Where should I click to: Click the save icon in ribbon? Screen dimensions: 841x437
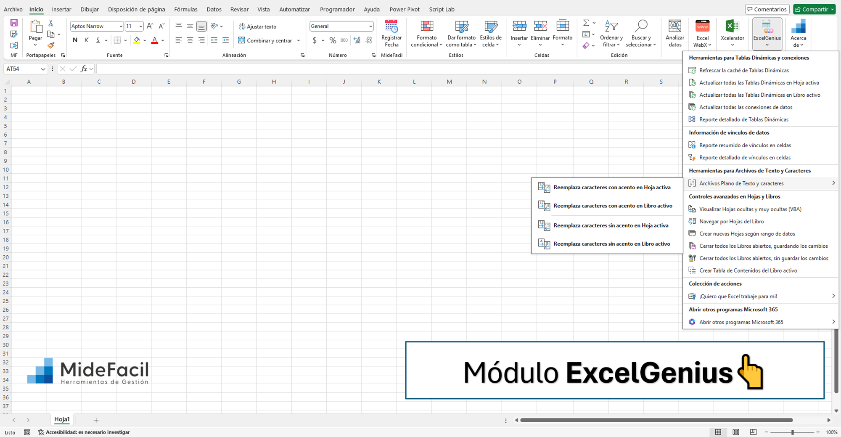point(14,23)
